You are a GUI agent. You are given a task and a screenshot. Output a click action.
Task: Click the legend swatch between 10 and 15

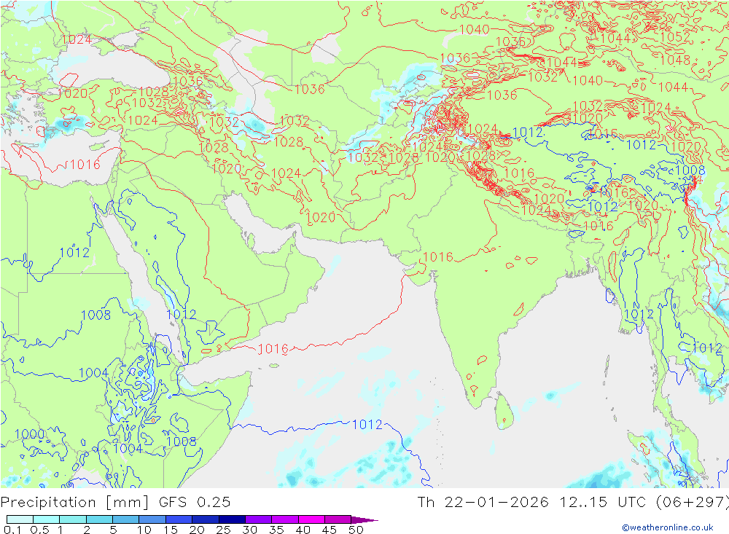152,519
